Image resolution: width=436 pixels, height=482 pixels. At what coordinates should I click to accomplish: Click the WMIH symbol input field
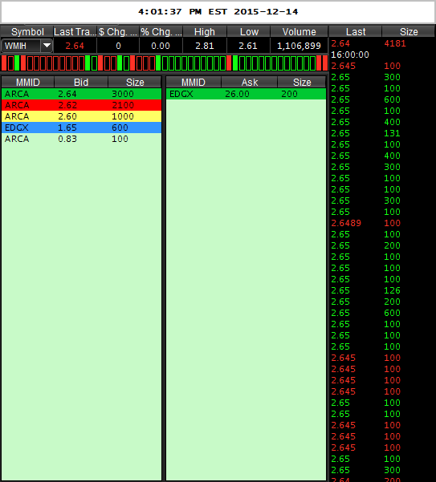point(21,46)
